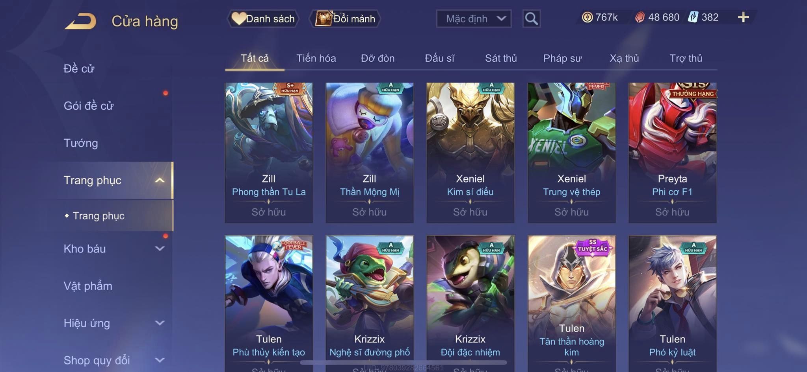This screenshot has width=807, height=372.
Task: Expand the Hiệu ứng sidebar section
Action: 160,323
